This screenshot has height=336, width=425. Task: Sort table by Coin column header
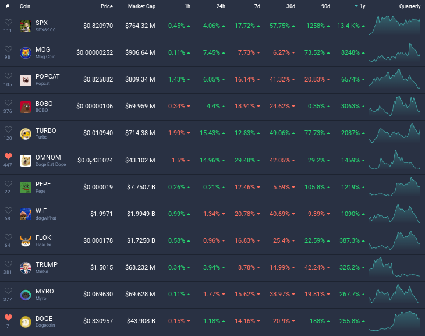click(25, 6)
